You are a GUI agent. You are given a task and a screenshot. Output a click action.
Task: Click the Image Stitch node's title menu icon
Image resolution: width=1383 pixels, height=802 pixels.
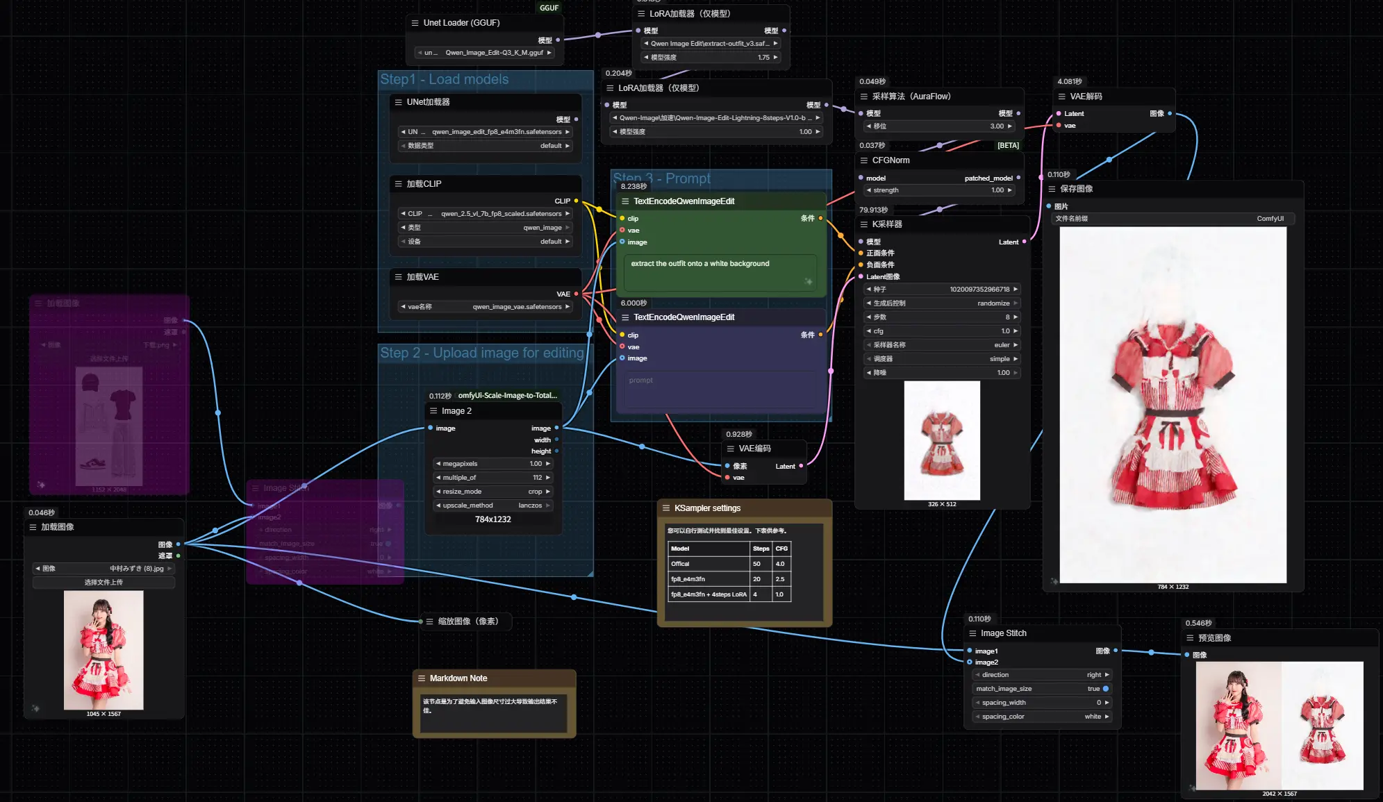[972, 633]
